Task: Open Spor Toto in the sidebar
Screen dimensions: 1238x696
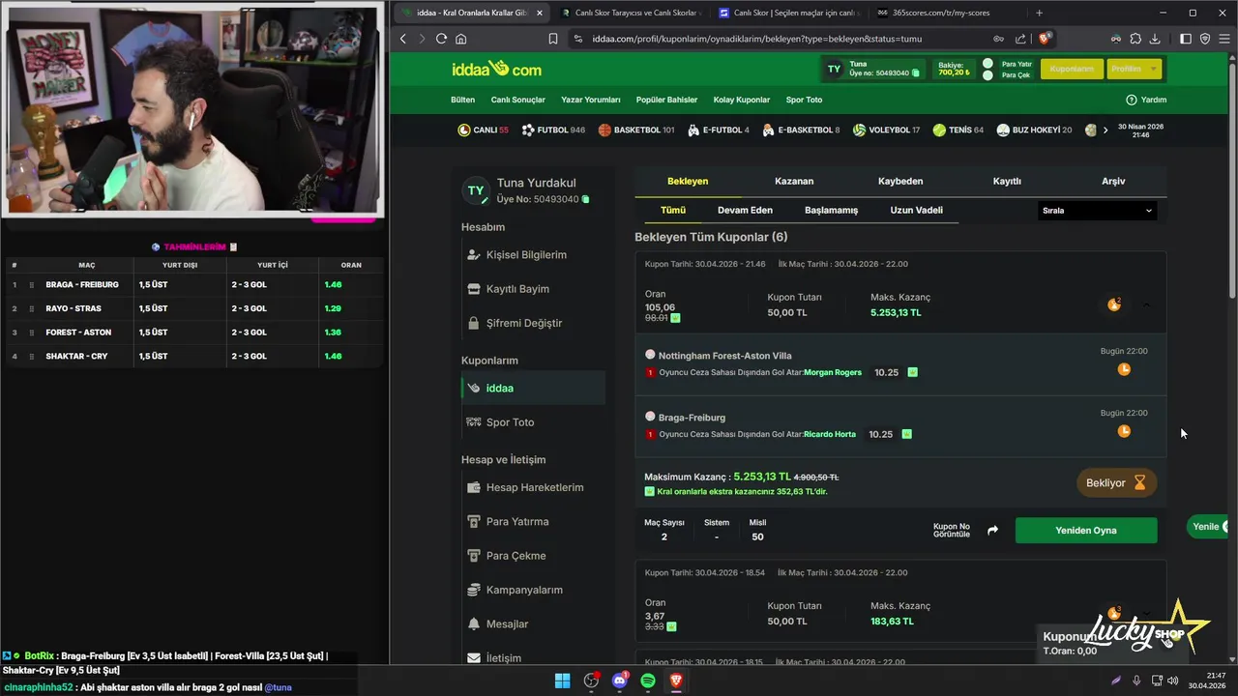Action: (534, 422)
